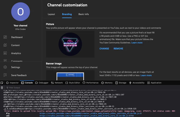Click the Inspector tab icon

tap(7, 83)
